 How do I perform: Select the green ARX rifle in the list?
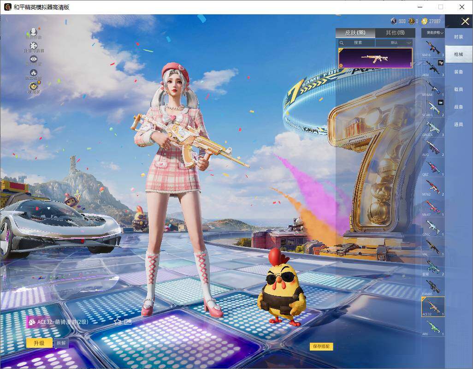[x=433, y=327]
